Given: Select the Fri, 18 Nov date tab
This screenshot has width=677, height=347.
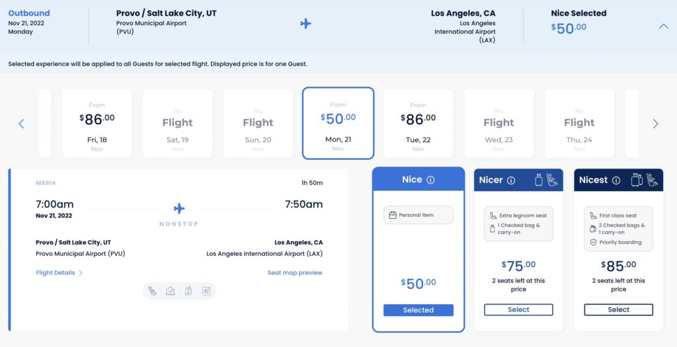Looking at the screenshot, I should [97, 124].
